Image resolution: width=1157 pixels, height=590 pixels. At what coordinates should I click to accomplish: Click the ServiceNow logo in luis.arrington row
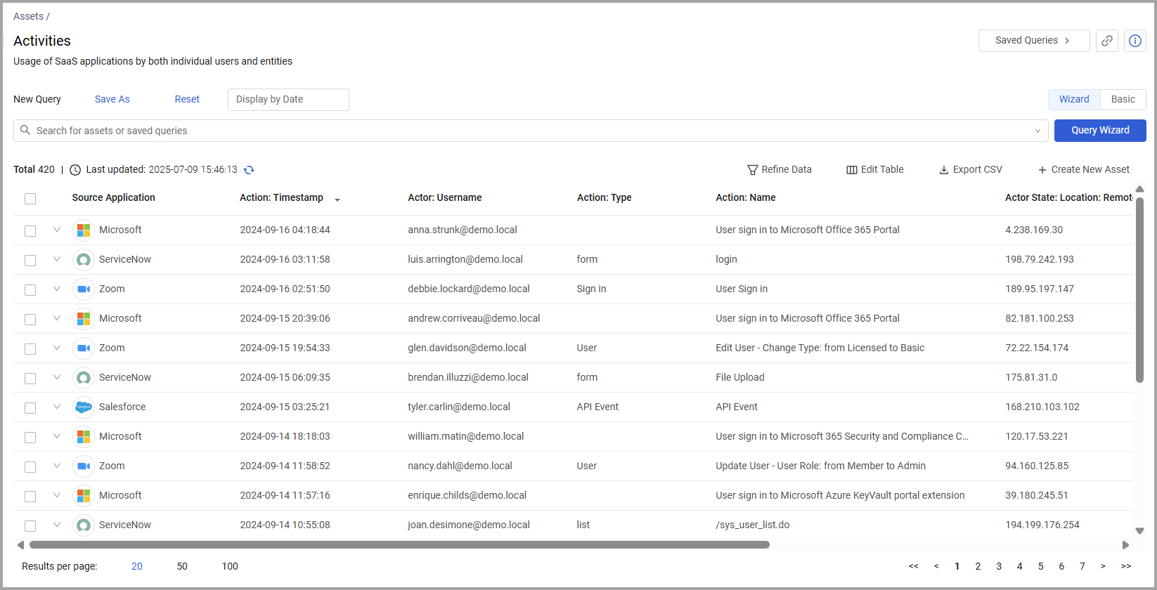(84, 260)
